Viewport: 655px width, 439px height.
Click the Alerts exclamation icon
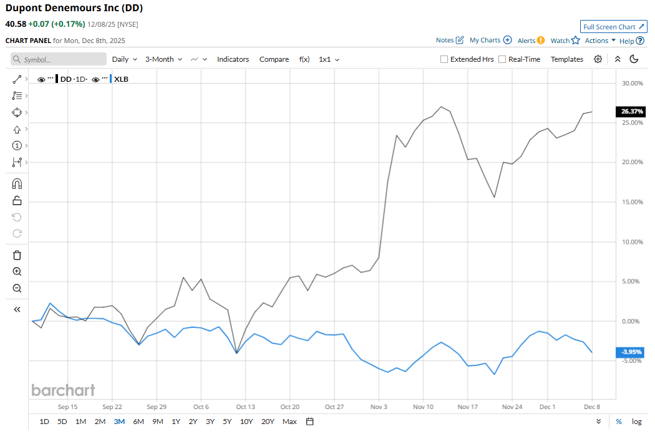point(541,41)
